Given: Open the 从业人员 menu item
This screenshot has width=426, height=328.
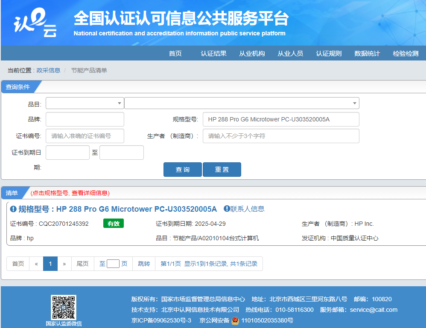Looking at the screenshot, I should (x=290, y=53).
